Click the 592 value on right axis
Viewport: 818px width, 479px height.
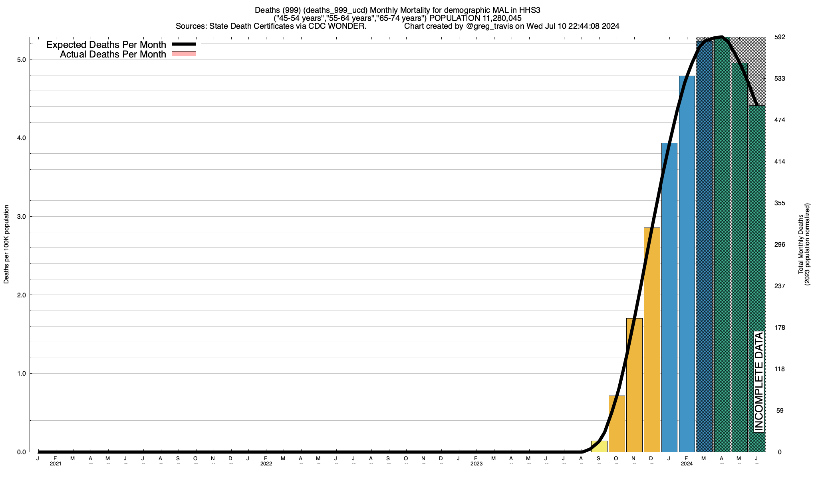click(x=780, y=37)
